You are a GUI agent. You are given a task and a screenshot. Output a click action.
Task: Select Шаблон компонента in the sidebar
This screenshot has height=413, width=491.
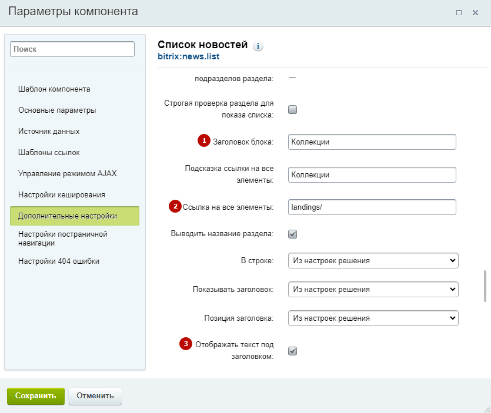point(54,89)
